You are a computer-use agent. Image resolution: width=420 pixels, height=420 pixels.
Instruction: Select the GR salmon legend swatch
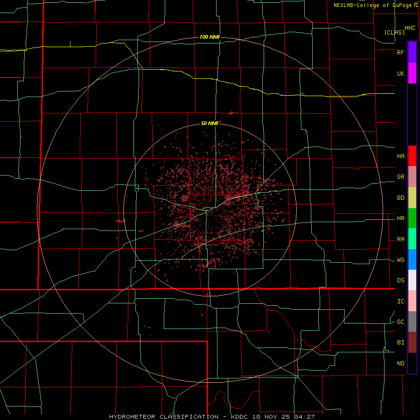412,177
